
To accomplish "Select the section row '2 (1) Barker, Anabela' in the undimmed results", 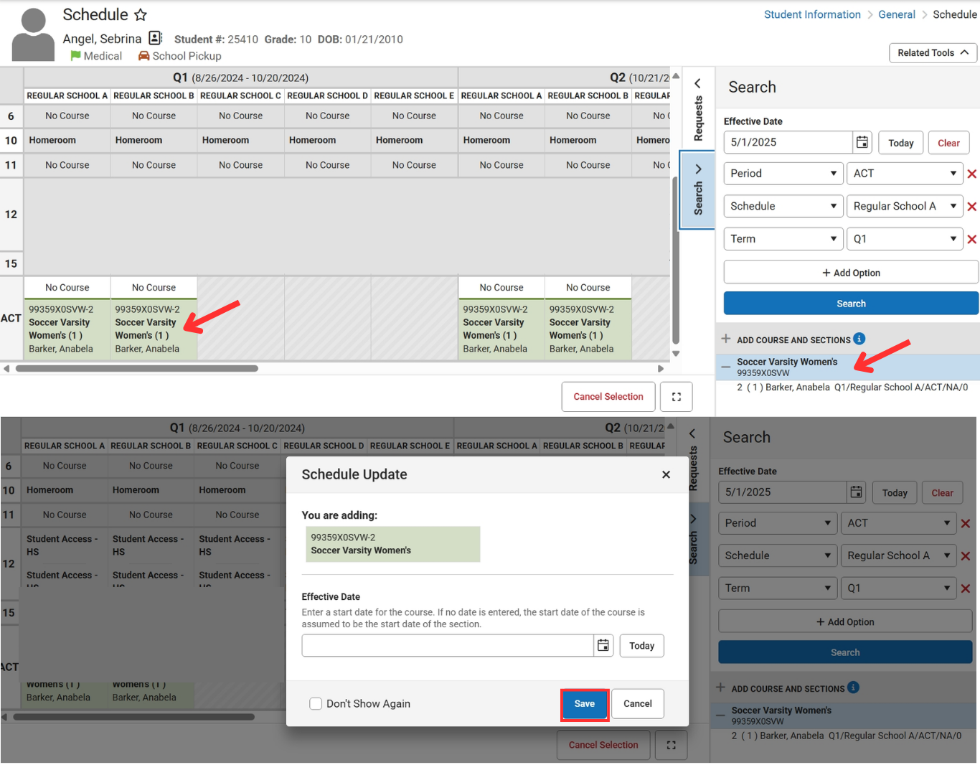I will [x=852, y=388].
